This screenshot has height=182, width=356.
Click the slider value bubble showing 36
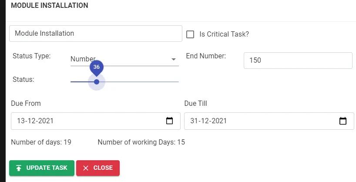[x=97, y=67]
